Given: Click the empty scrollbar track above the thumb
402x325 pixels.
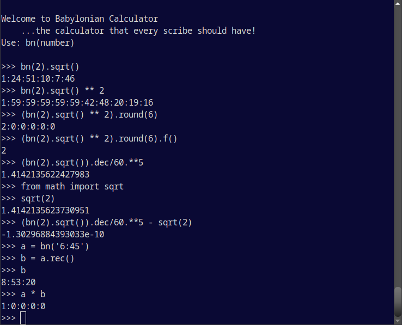Looking at the screenshot, I should pyautogui.click(x=398, y=146).
